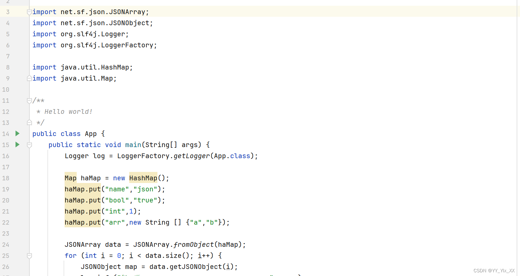Collapse the for loop on line 25
This screenshot has width=520, height=276.
coord(29,256)
